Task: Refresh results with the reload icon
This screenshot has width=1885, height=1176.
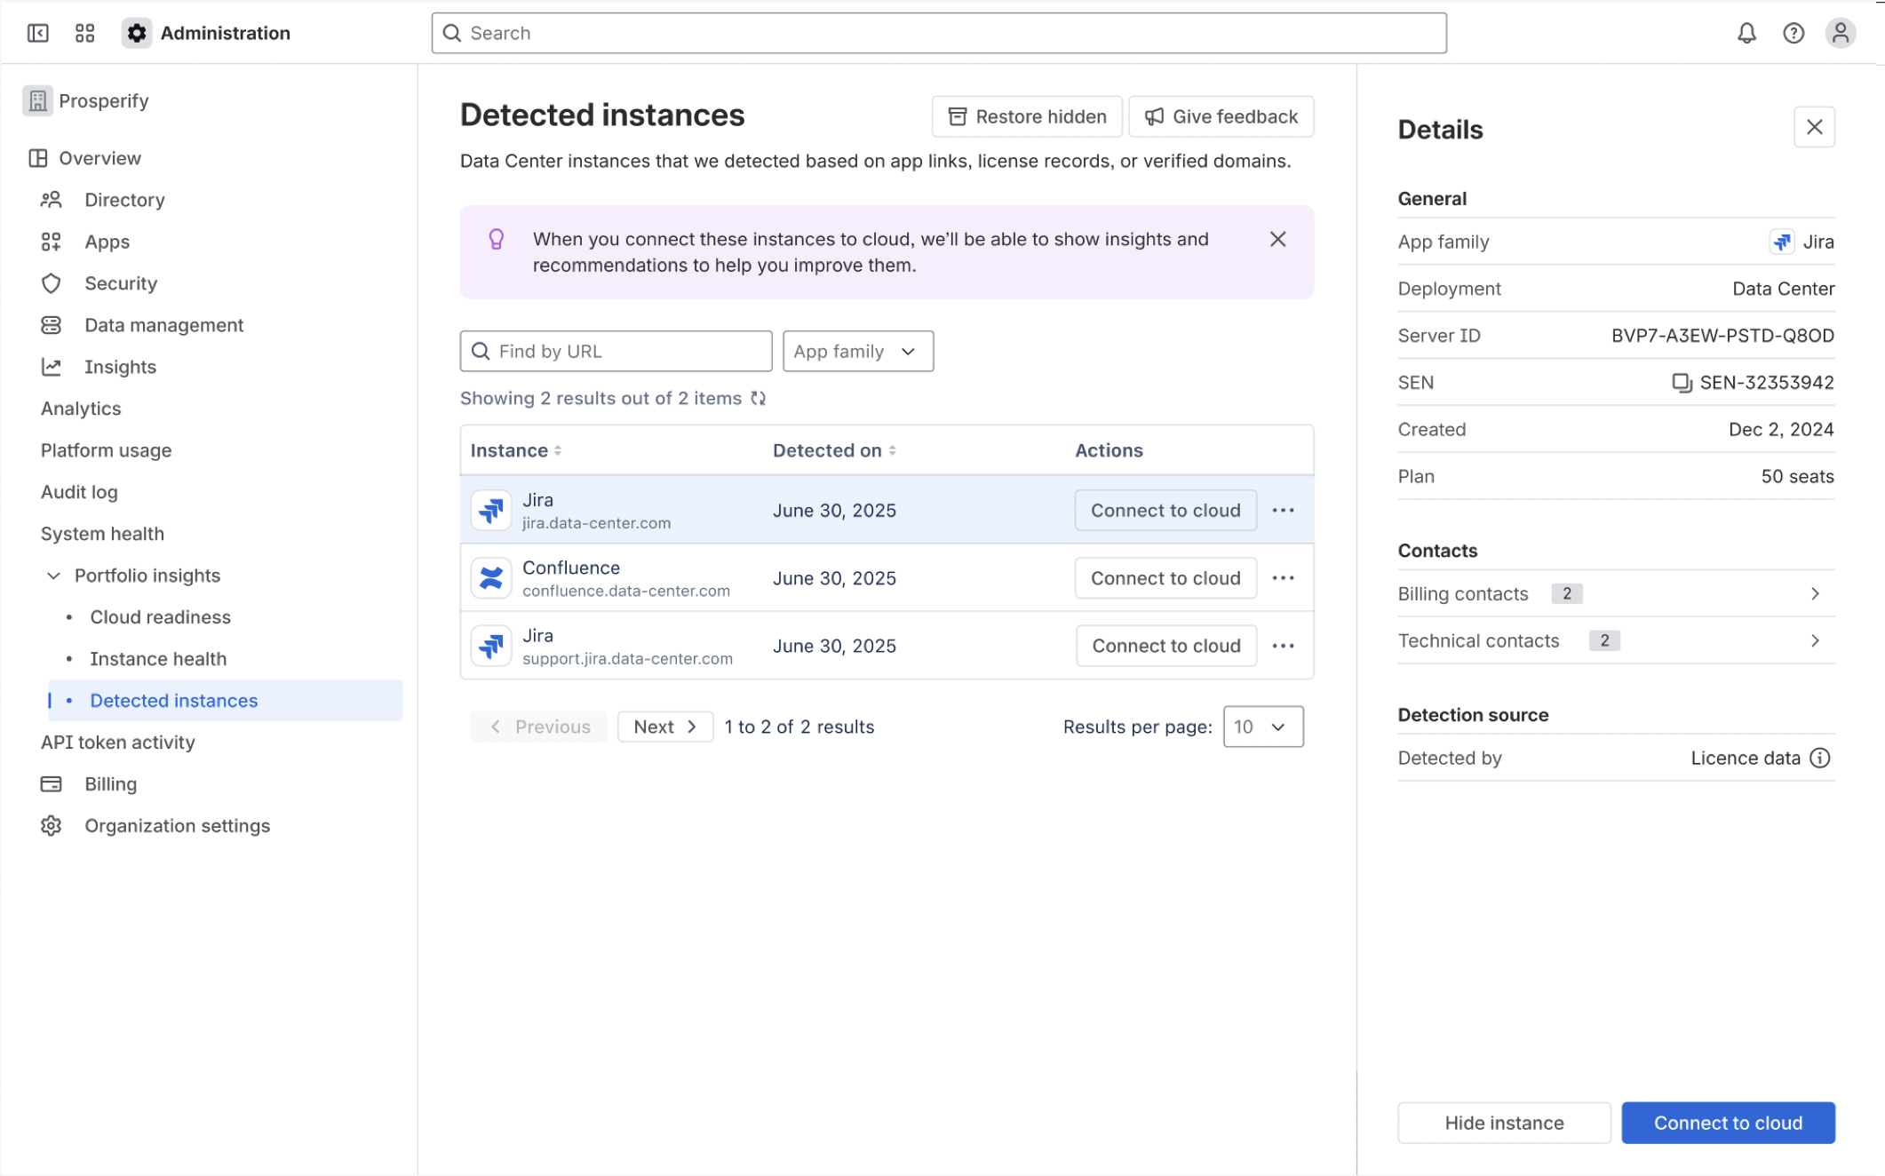Action: click(758, 398)
